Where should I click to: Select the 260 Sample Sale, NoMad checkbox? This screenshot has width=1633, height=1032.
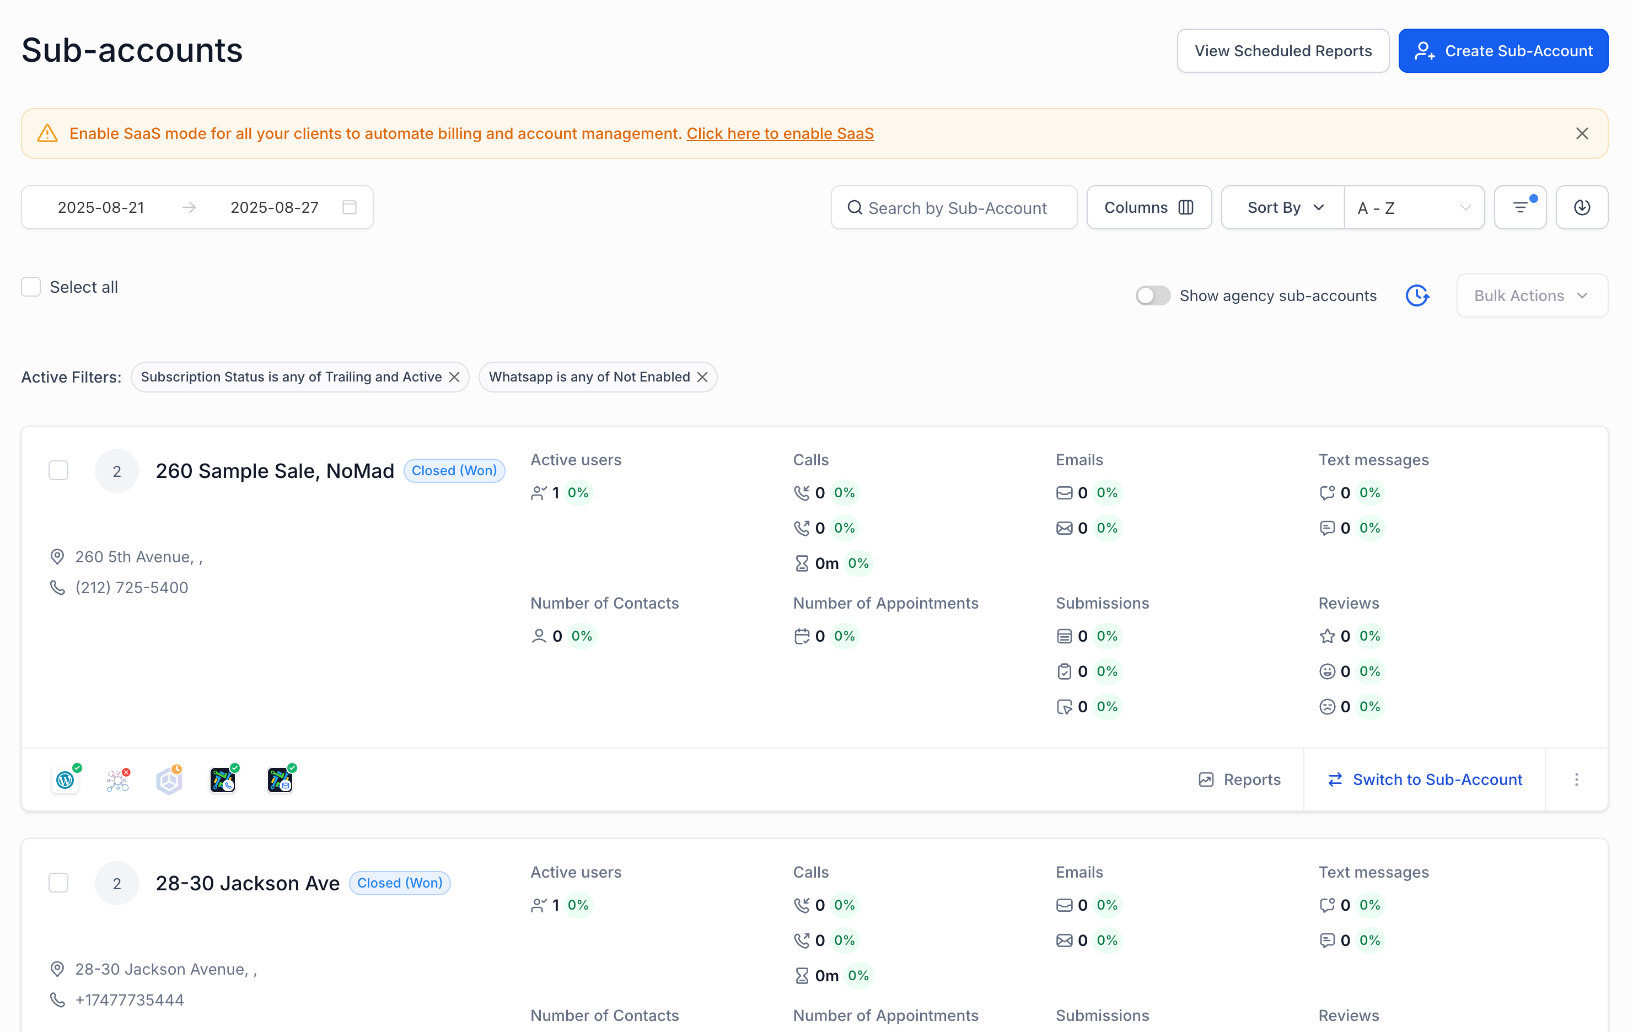[x=59, y=471]
